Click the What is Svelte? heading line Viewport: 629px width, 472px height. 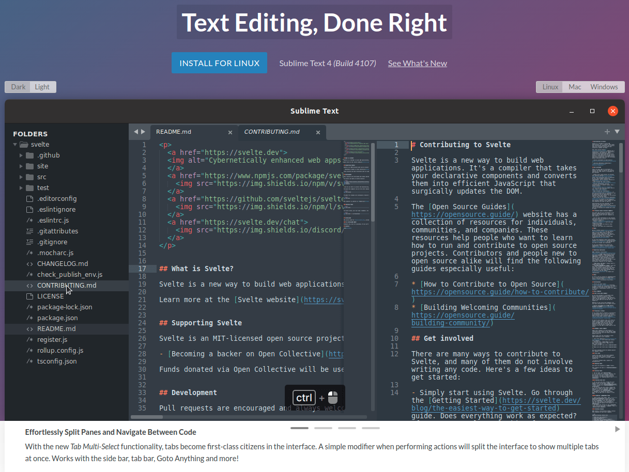coord(196,269)
